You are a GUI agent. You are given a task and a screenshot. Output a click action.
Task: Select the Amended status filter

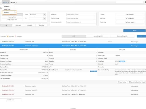pos(30,25)
